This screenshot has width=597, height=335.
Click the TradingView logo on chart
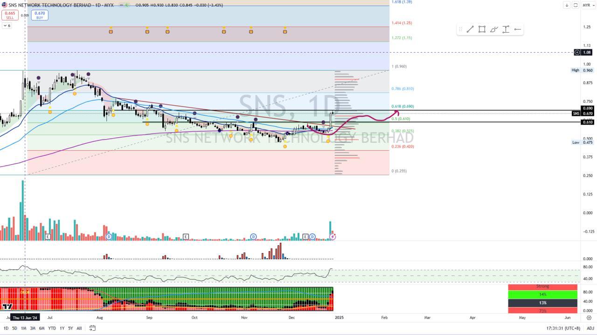click(7, 306)
